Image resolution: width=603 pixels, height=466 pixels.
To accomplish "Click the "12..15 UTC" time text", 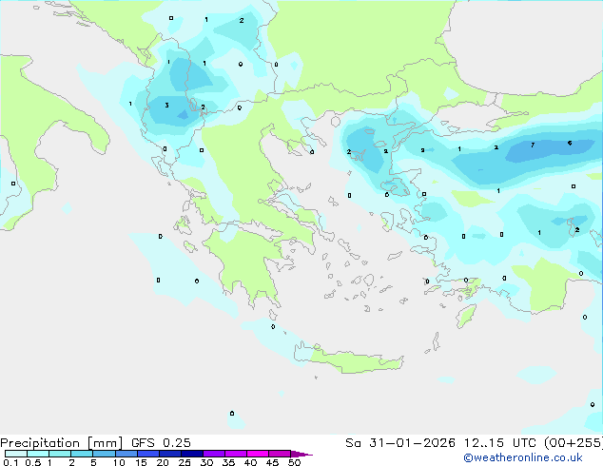I will [x=499, y=443].
